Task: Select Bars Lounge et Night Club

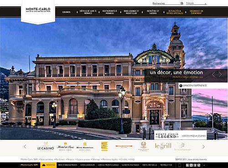Action: tap(131, 12)
